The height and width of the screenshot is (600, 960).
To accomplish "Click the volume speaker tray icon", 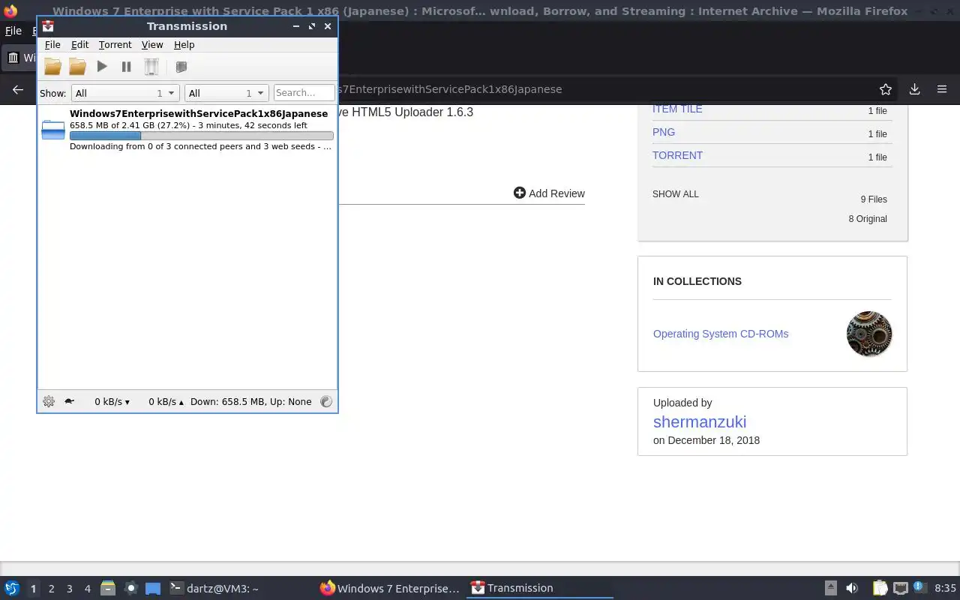I will (852, 588).
